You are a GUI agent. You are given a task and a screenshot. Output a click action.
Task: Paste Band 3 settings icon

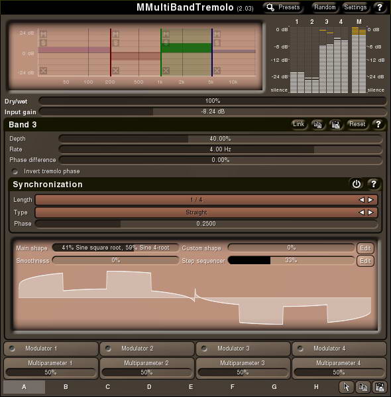click(335, 124)
